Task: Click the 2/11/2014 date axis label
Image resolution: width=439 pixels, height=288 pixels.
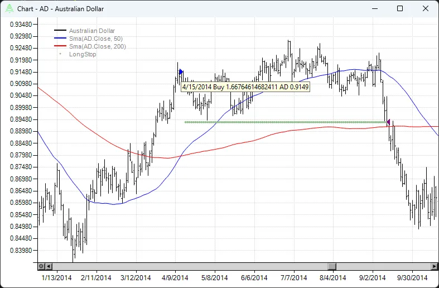Action: (x=96, y=278)
